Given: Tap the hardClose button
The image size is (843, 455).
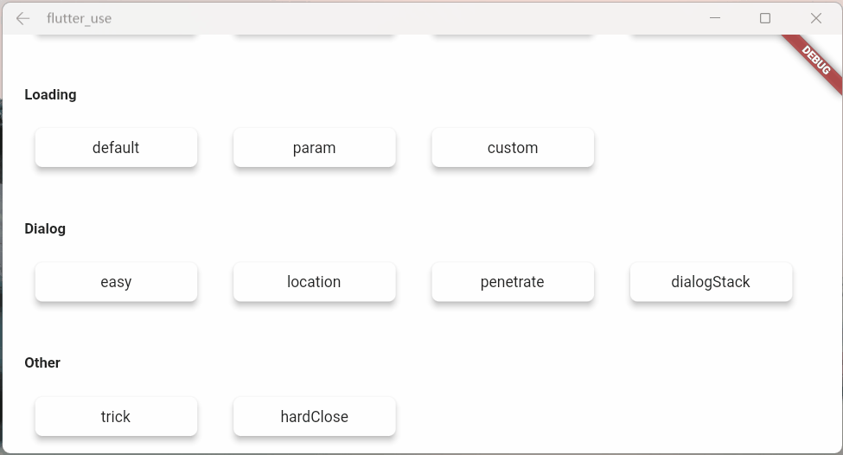Looking at the screenshot, I should tap(315, 416).
